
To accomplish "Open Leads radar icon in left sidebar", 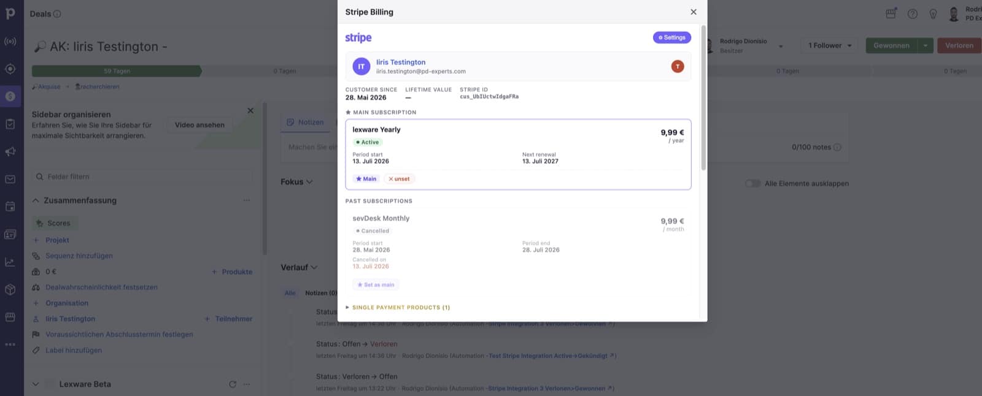I will (x=10, y=42).
